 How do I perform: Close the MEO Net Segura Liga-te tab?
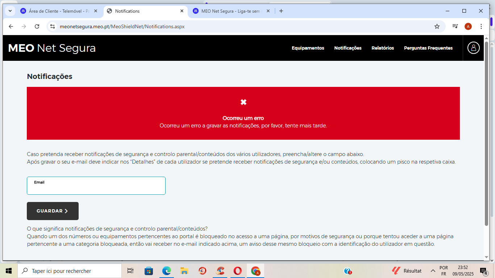click(268, 11)
